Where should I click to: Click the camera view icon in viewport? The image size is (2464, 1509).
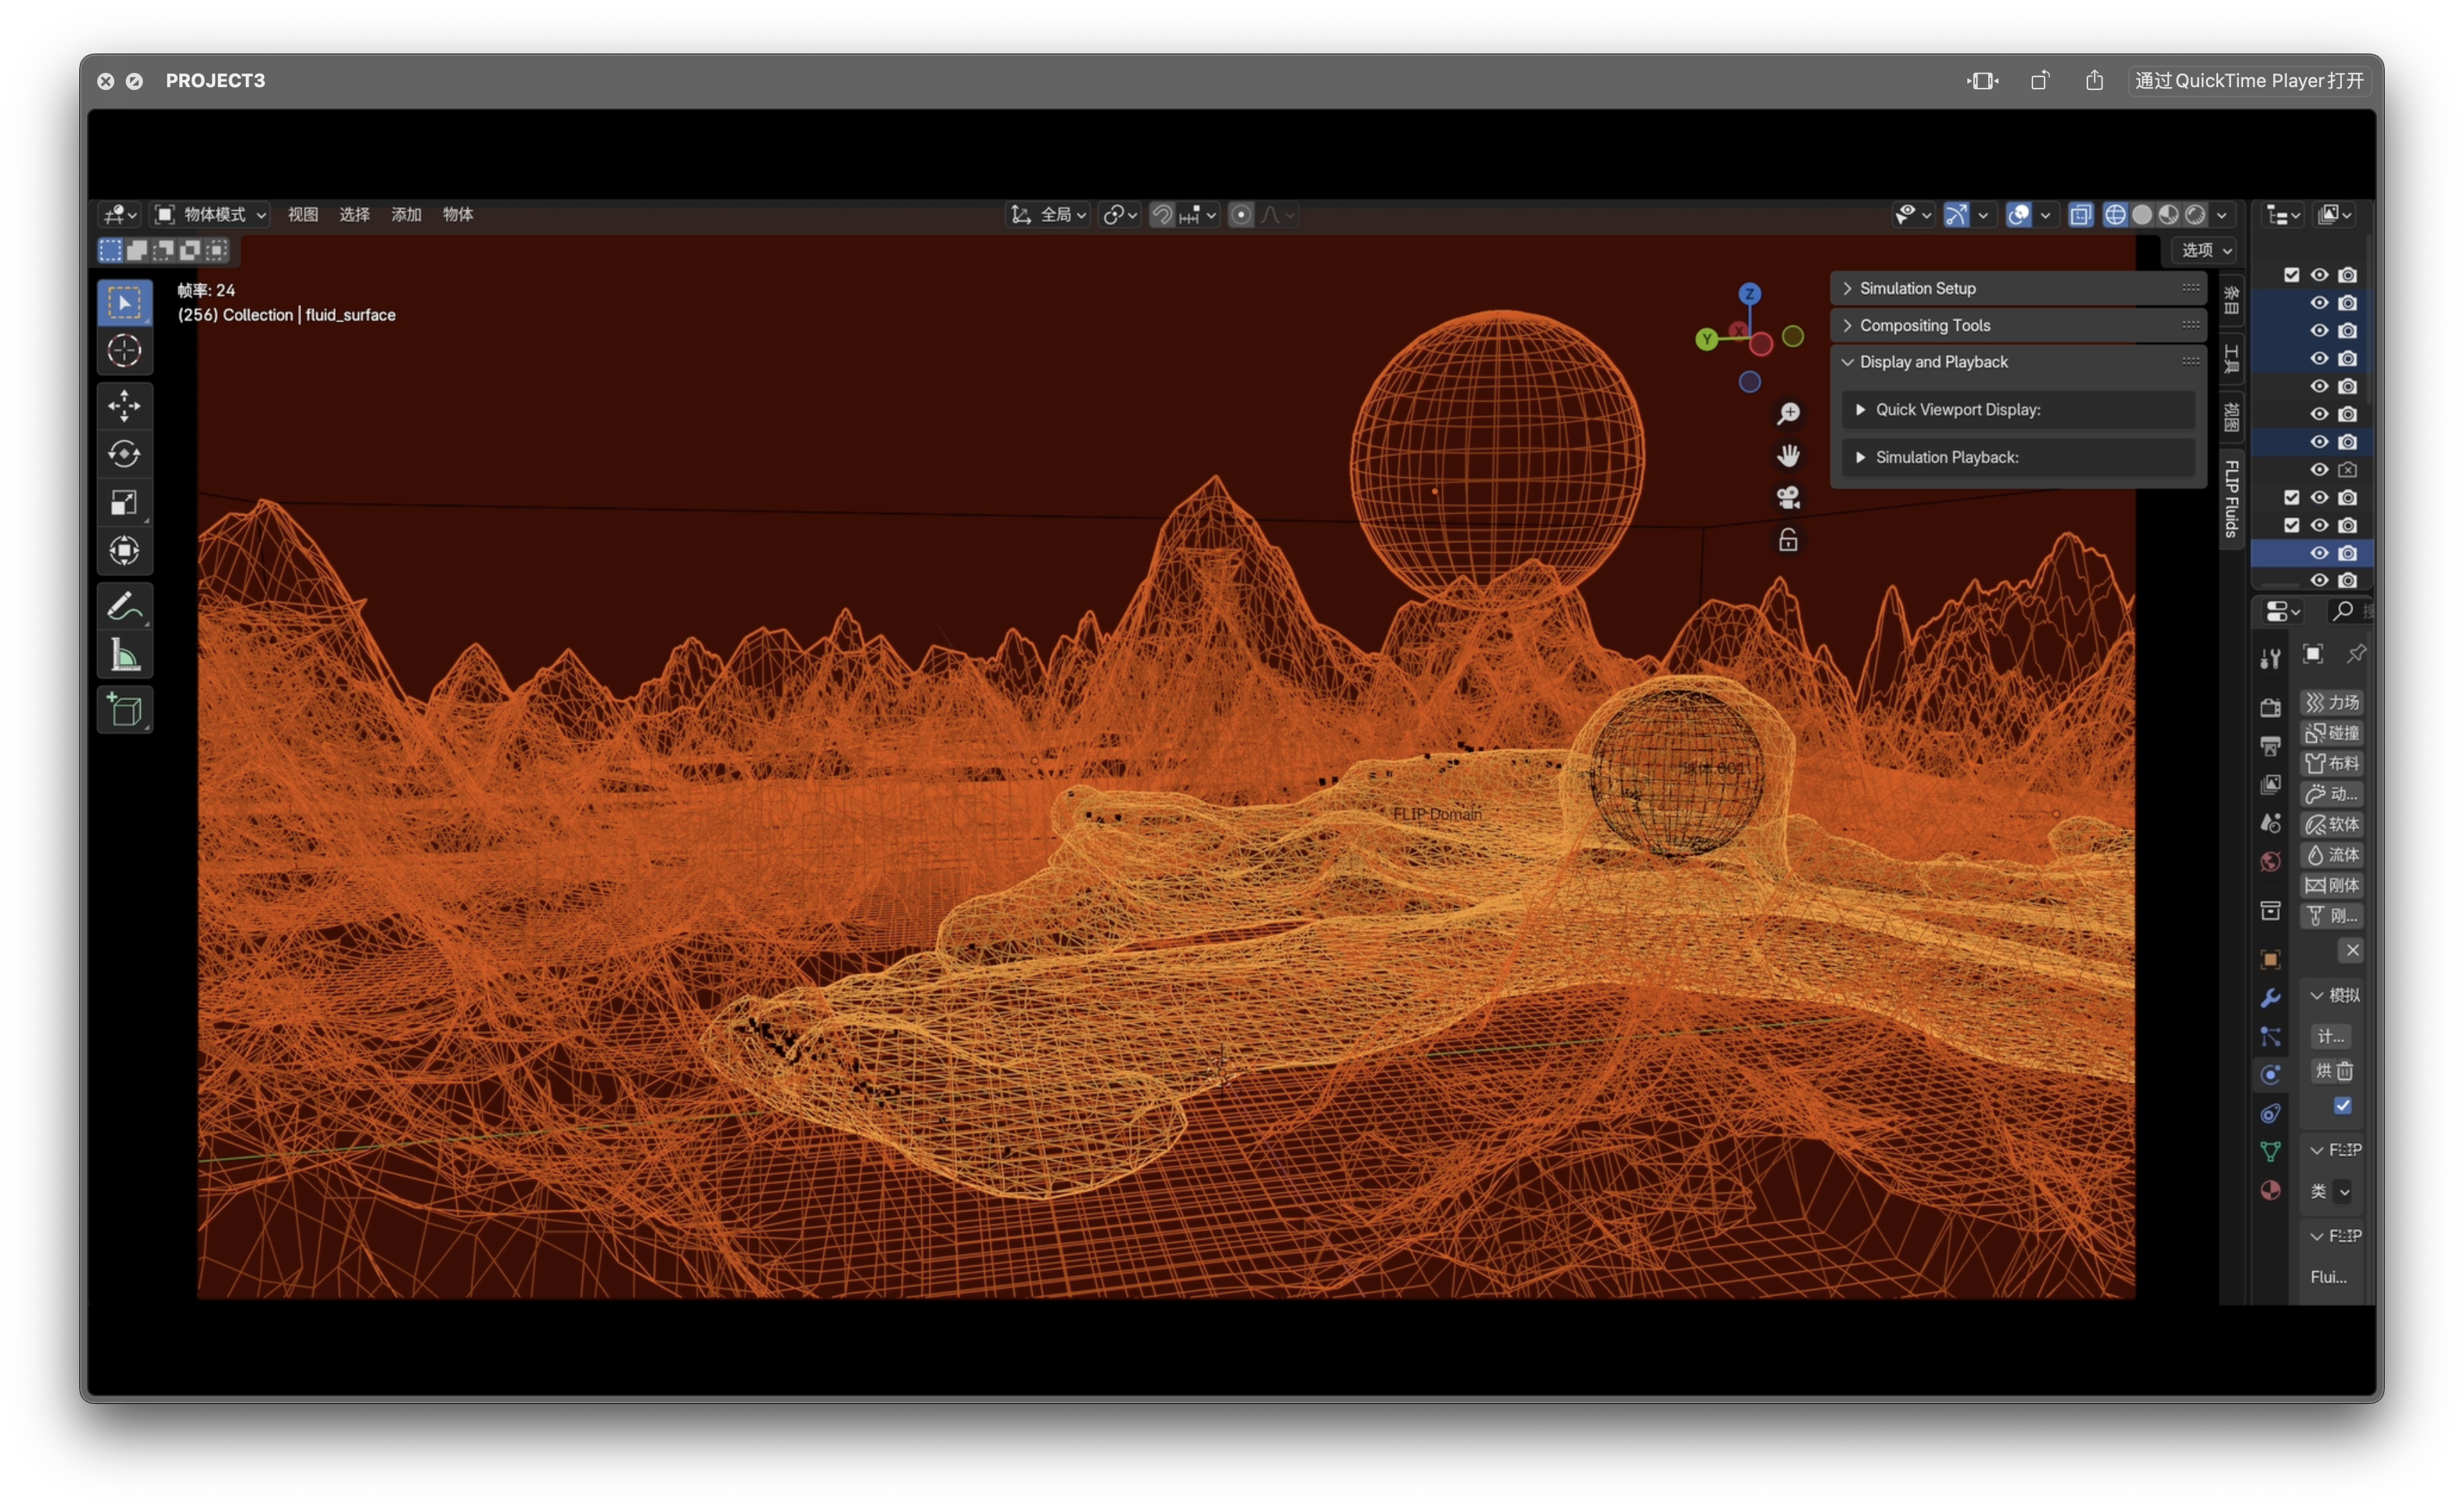1788,497
